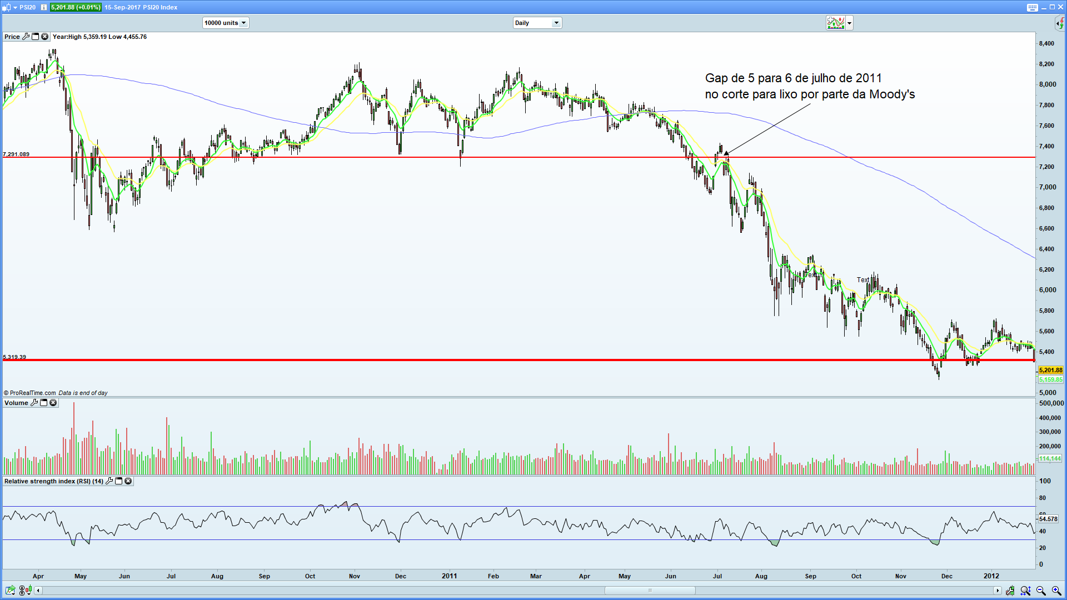
Task: Click auto-fit zoom magnifier with arrows
Action: (x=1025, y=591)
